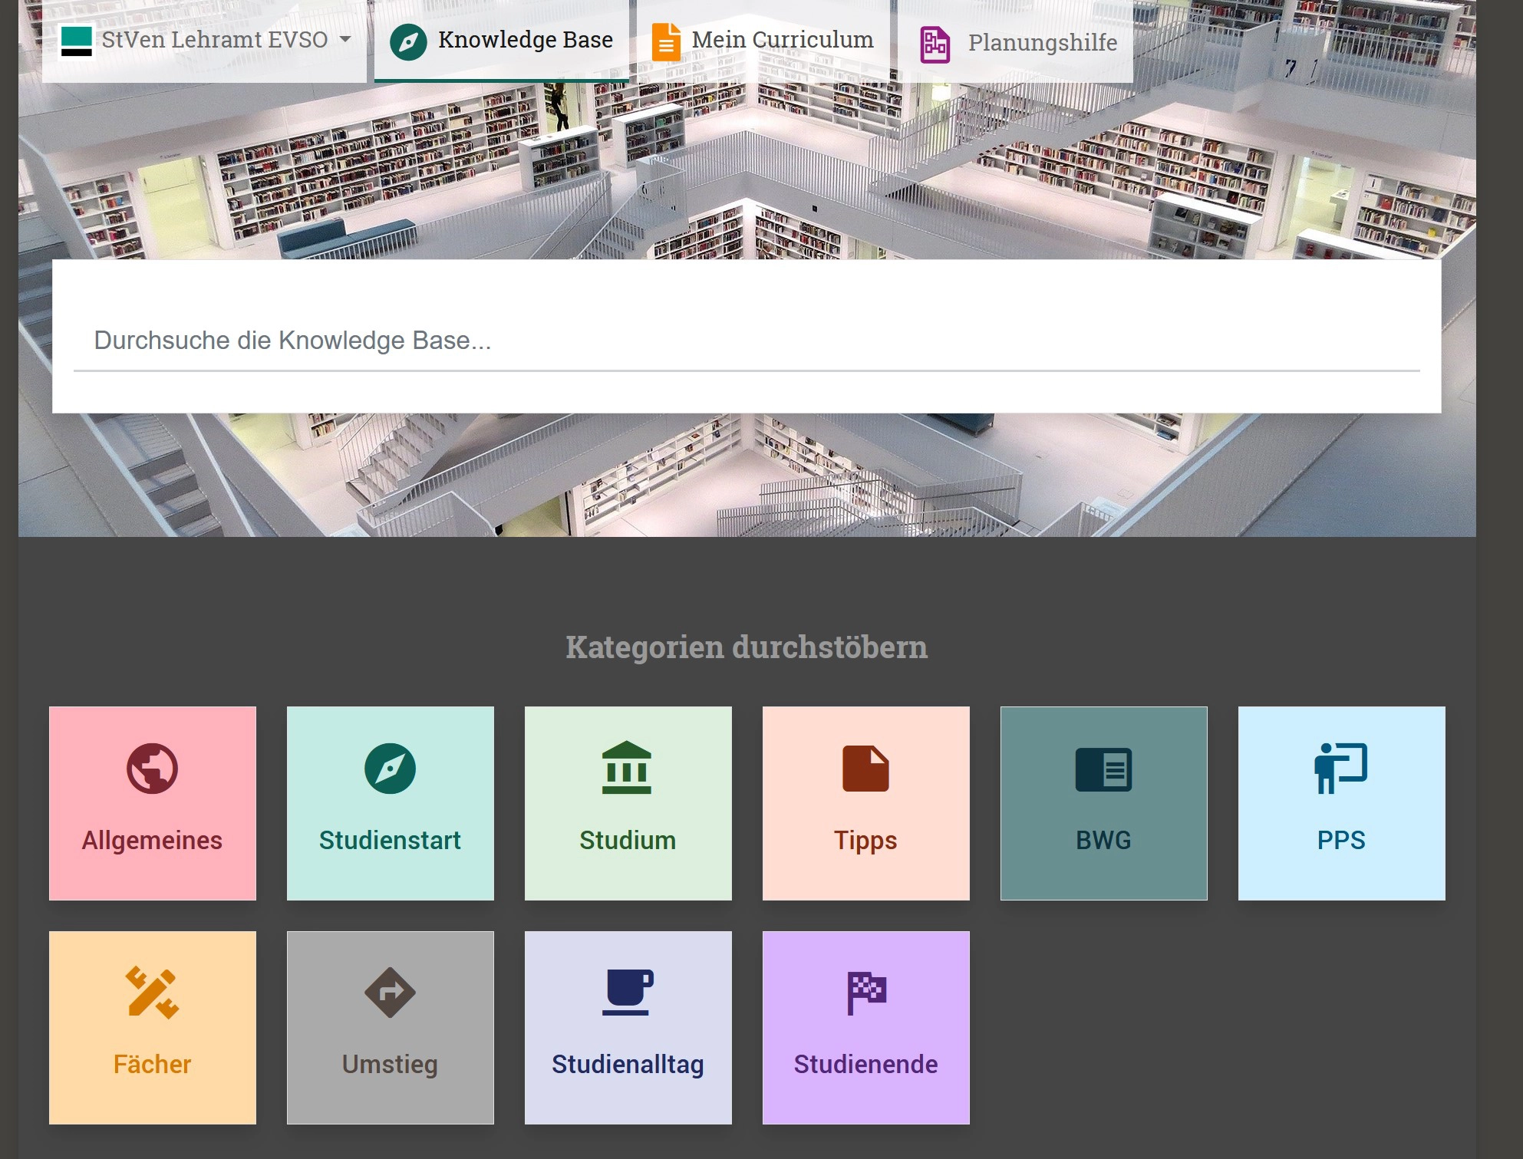Viewport: 1523px width, 1159px height.
Task: Click the book icon in BWG tile
Action: [1103, 769]
